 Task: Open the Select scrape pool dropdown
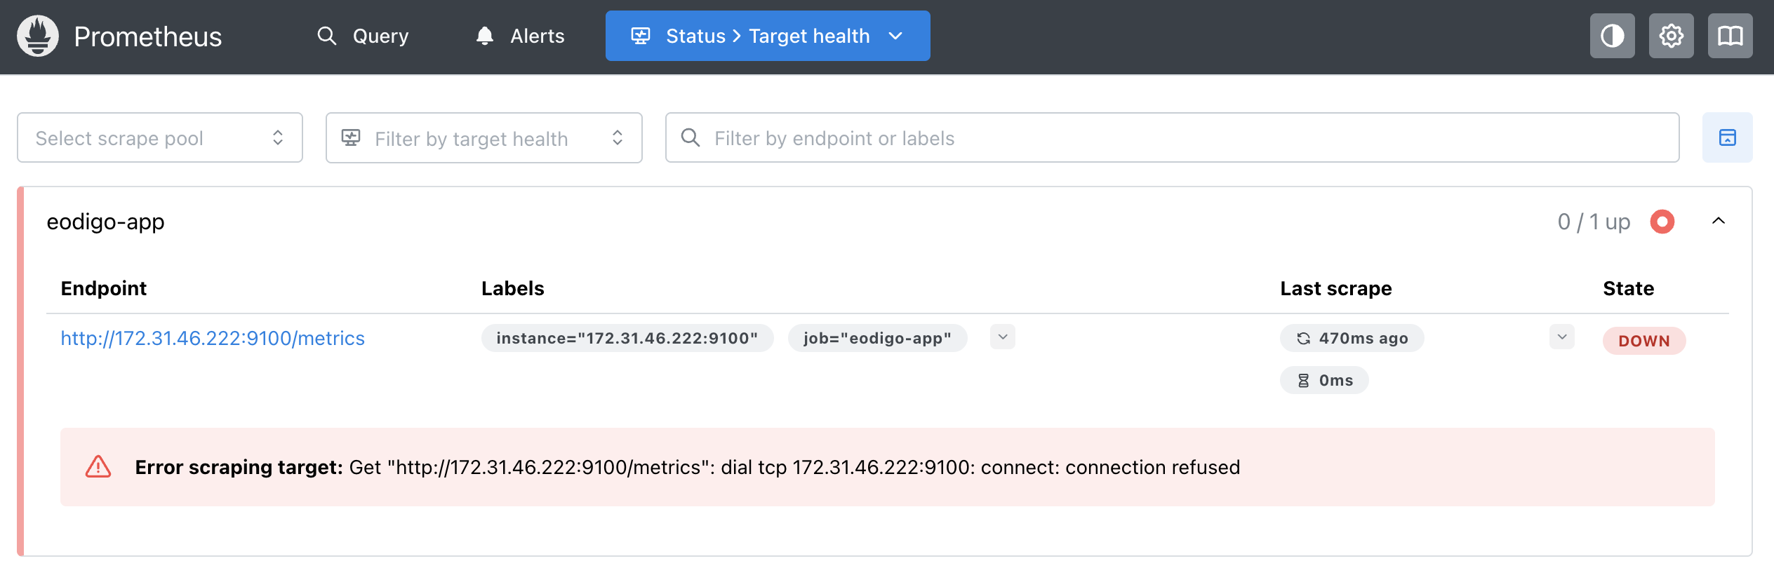pyautogui.click(x=160, y=137)
